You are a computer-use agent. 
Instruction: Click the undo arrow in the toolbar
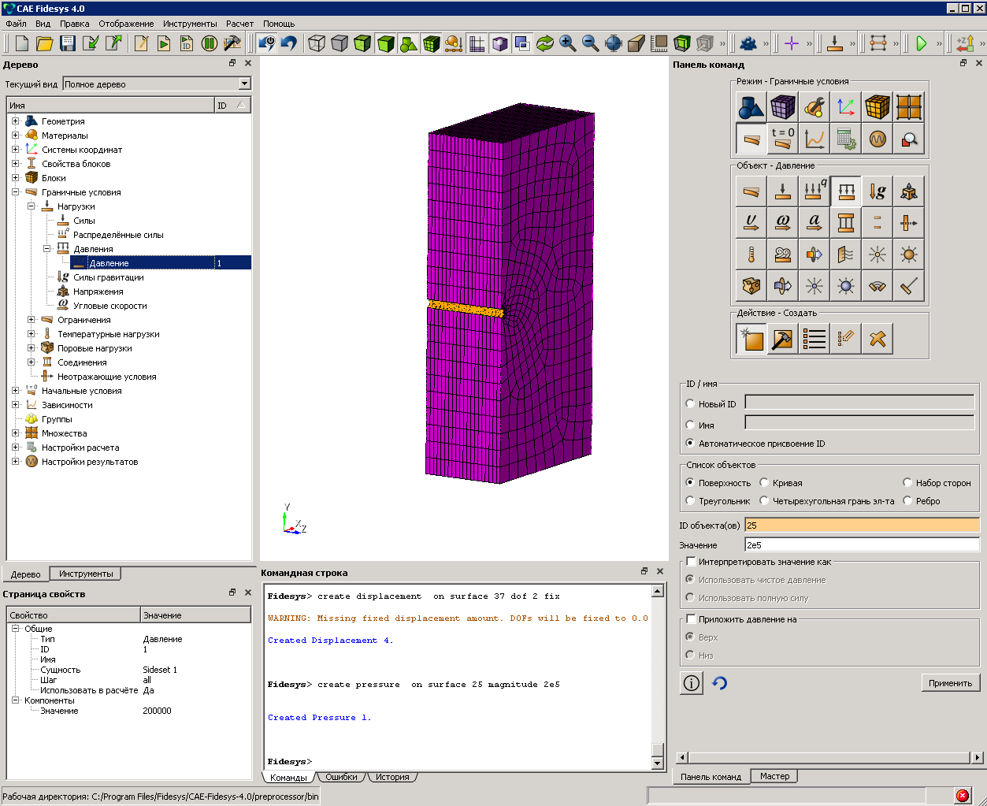coord(289,43)
